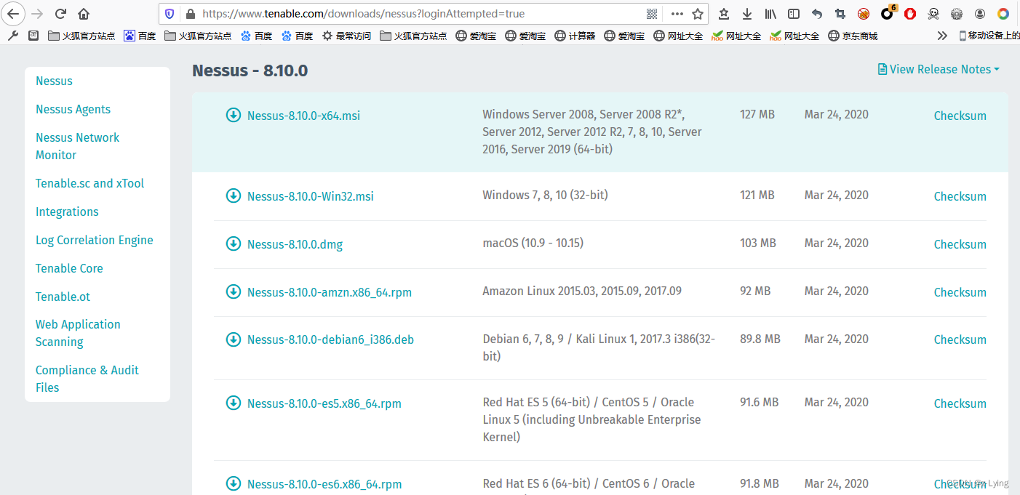Open the Nessus sidebar item

(x=54, y=81)
